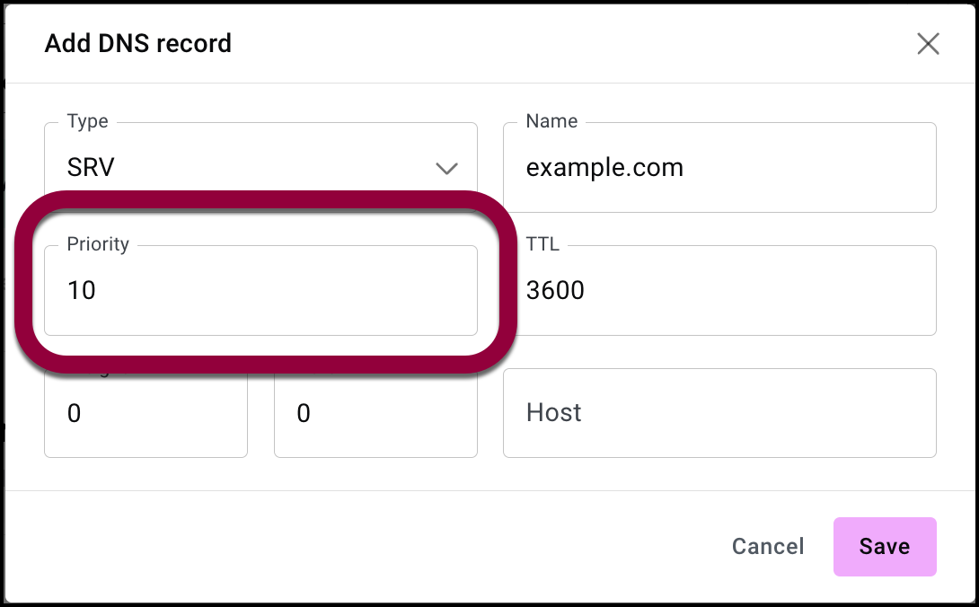Close the Add DNS record dialog
Image resolution: width=979 pixels, height=607 pixels.
[x=928, y=44]
